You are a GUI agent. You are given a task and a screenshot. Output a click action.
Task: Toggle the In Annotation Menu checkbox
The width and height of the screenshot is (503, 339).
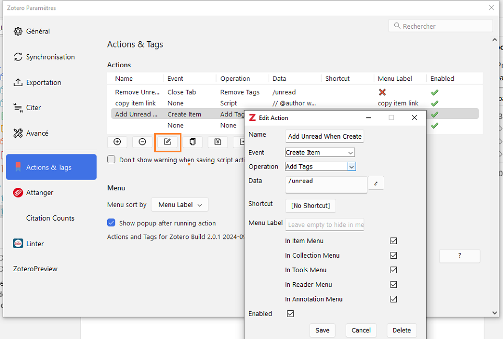point(394,299)
